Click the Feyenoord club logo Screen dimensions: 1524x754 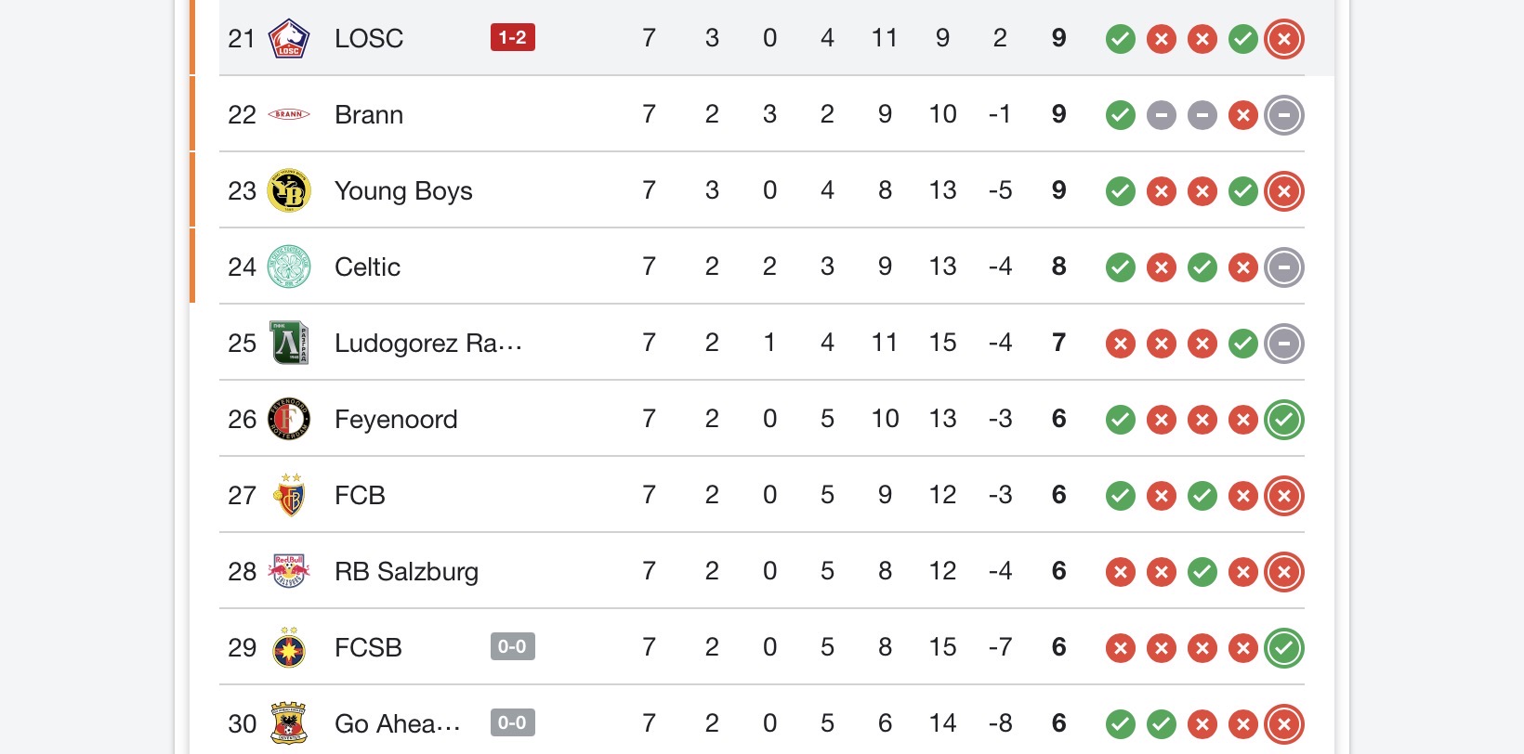point(288,420)
